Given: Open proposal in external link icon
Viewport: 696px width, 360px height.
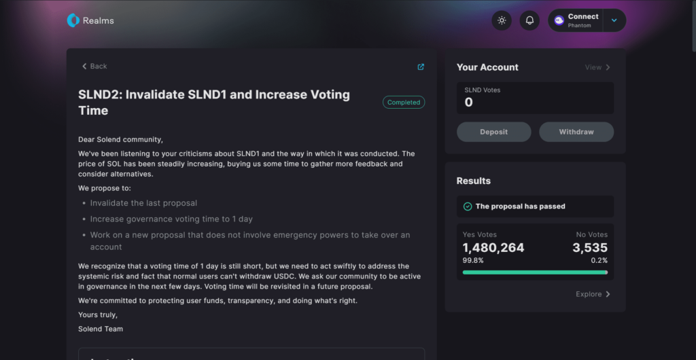Looking at the screenshot, I should pos(421,67).
